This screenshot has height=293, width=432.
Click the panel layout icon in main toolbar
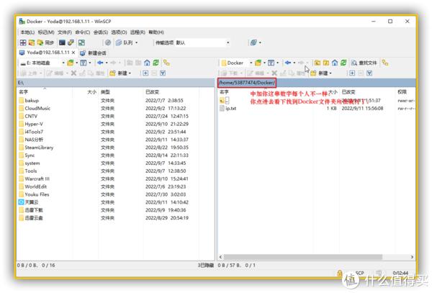[23, 42]
